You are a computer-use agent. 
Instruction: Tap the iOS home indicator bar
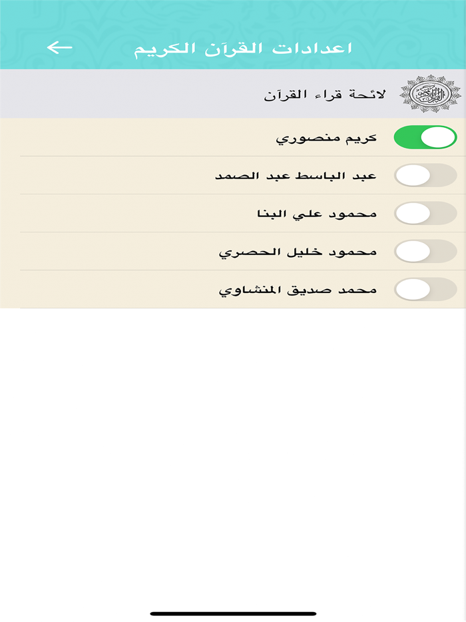pos(233,610)
